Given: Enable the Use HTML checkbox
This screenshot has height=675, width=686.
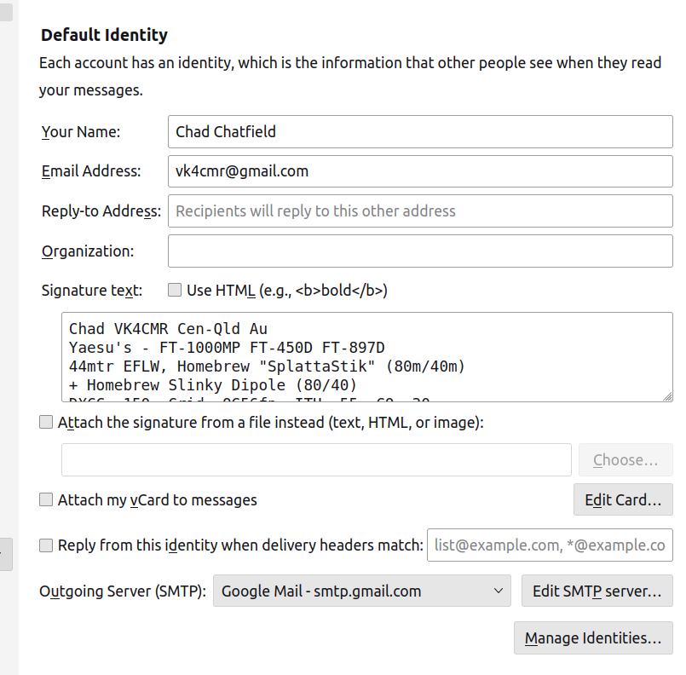Looking at the screenshot, I should click(x=175, y=291).
